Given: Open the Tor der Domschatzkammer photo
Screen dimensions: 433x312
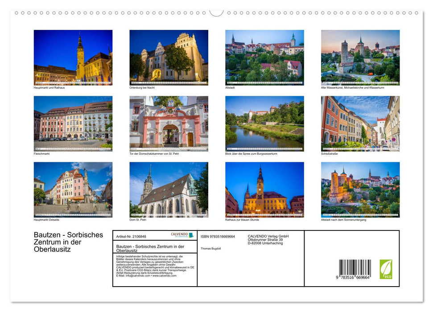Looking at the screenshot, I should 169,123.
